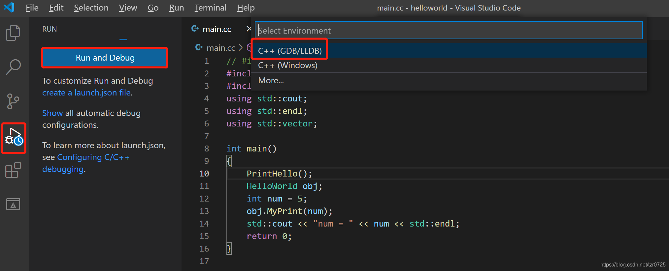The height and width of the screenshot is (271, 669).
Task: Click the Run and Debug button
Action: coord(105,58)
